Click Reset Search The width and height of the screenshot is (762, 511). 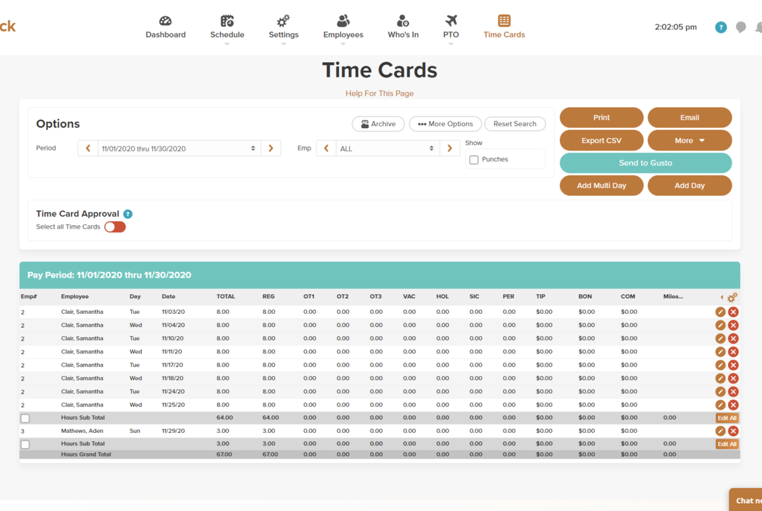514,124
